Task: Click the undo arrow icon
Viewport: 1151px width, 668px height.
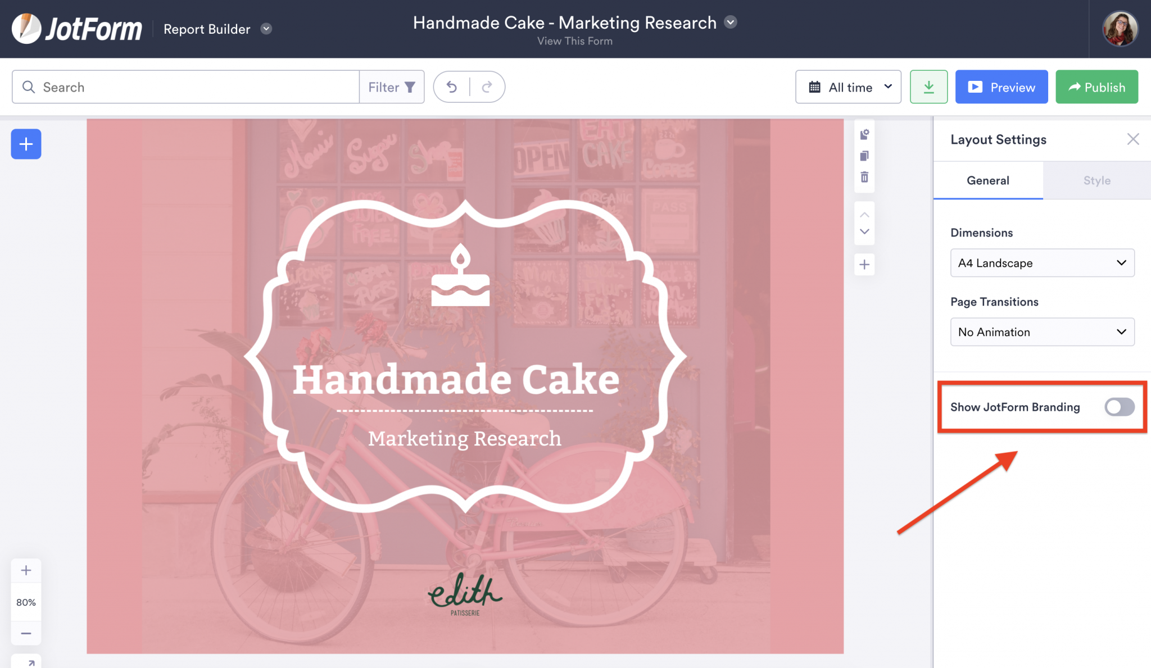Action: click(x=451, y=87)
